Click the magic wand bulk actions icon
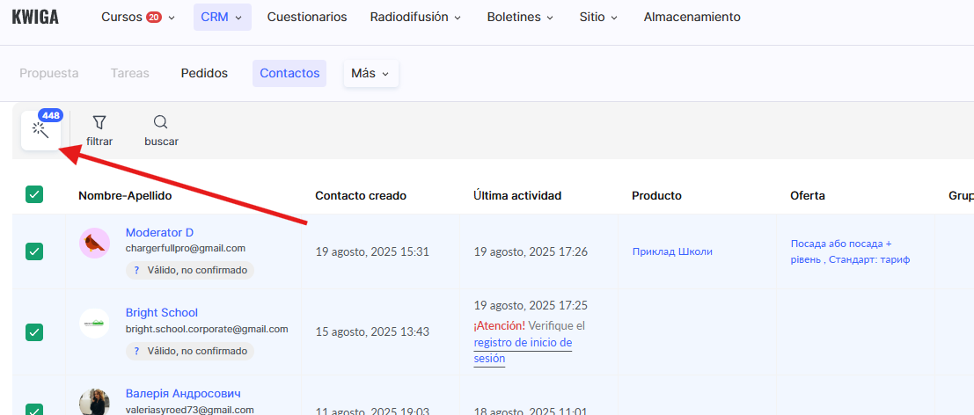Viewport: 974px width, 415px height. (40, 131)
